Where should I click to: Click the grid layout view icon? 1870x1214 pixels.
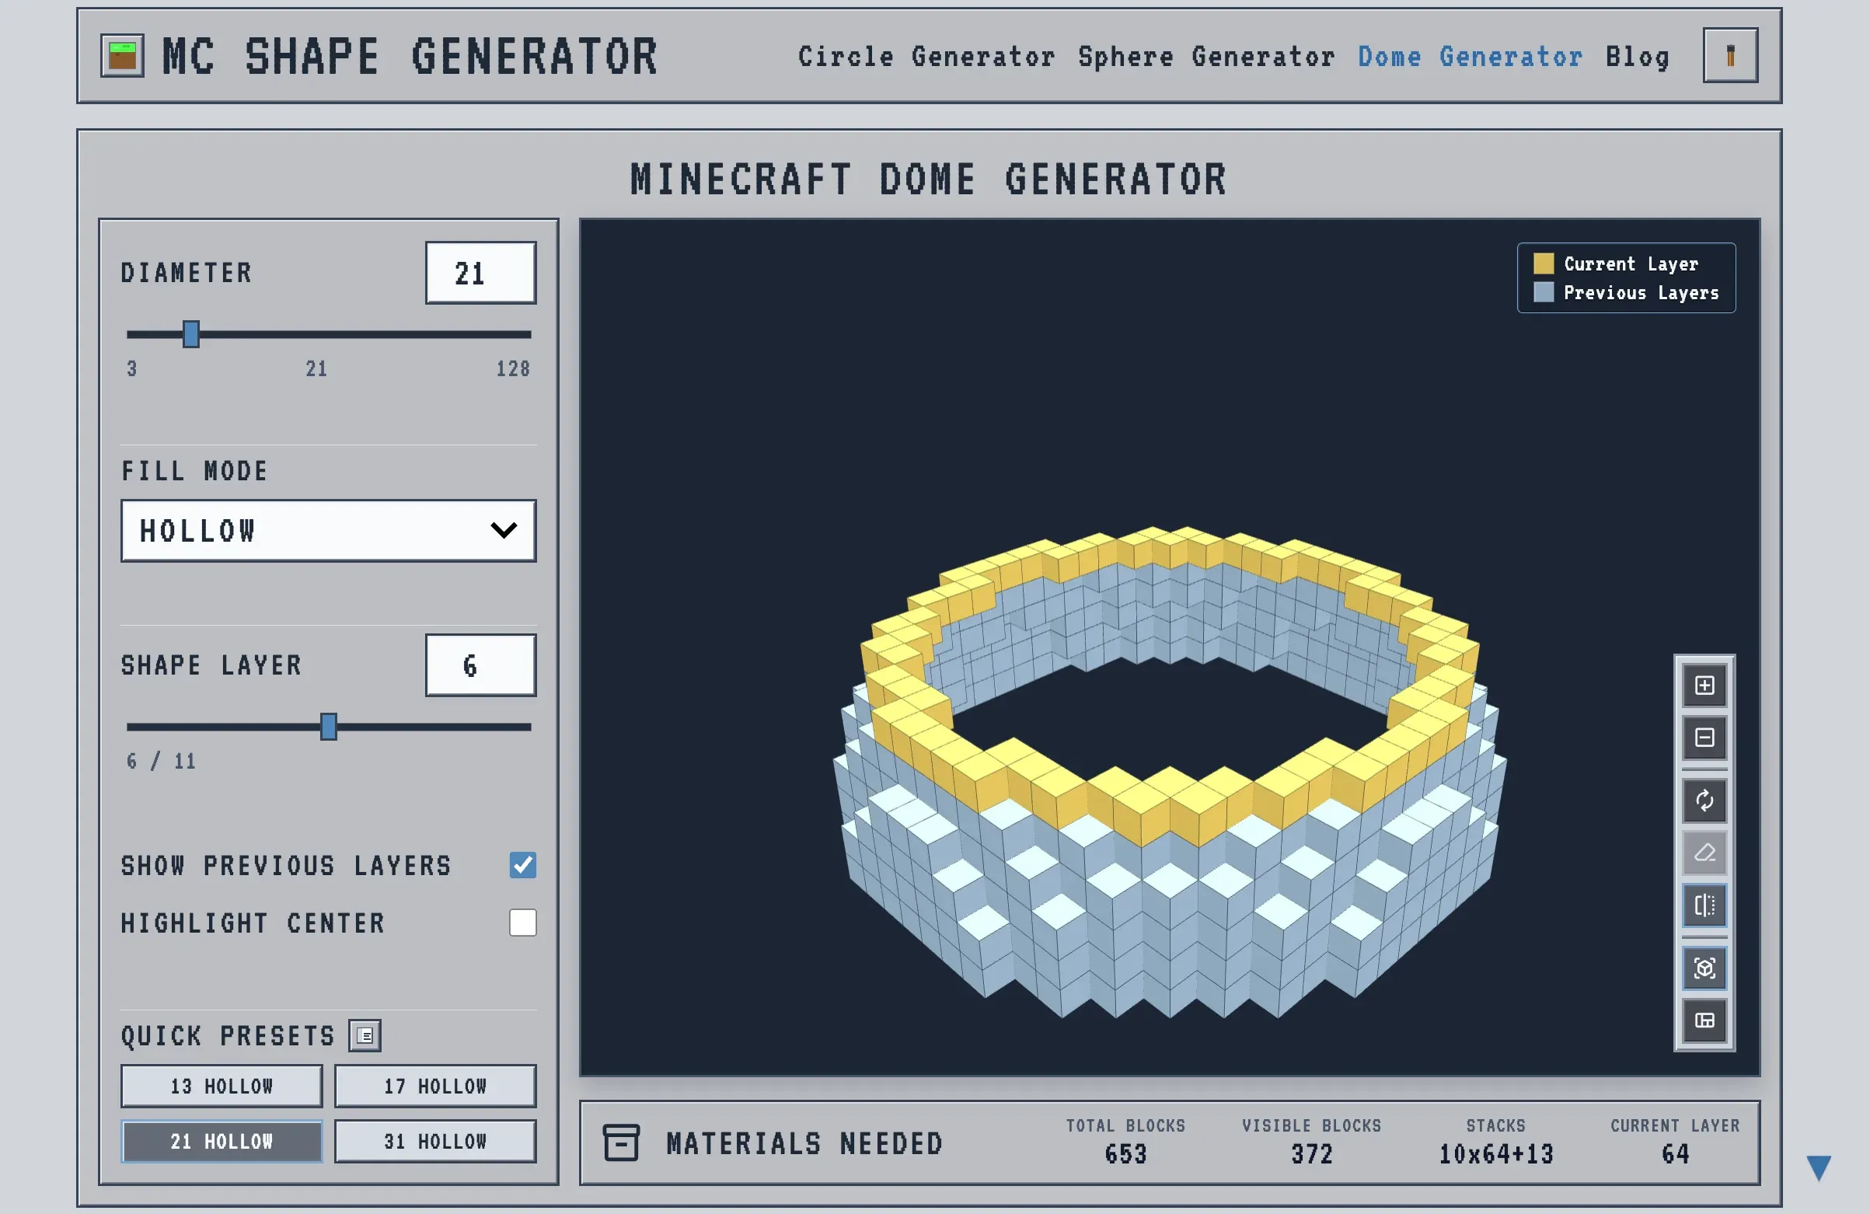tap(1704, 1020)
